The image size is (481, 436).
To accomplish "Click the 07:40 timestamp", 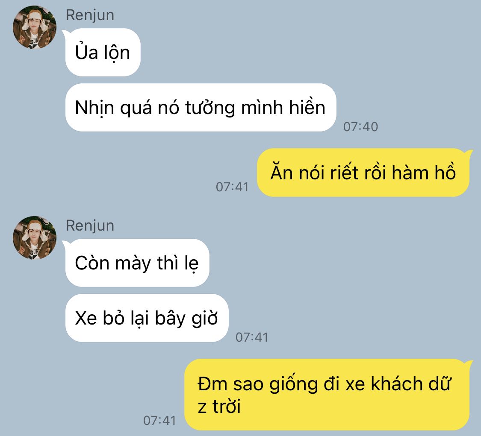I will click(360, 126).
